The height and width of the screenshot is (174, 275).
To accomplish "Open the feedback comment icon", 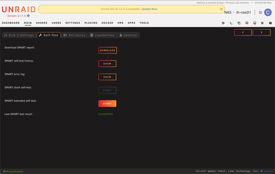I will (x=247, y=23).
